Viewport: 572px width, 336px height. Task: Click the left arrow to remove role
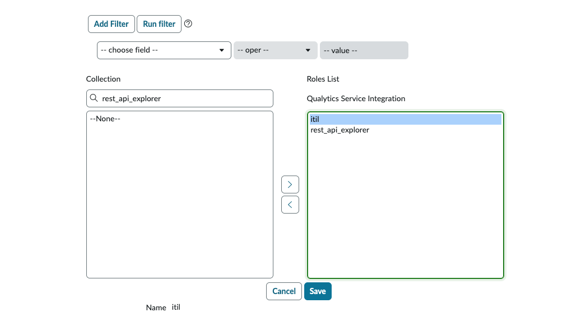[x=290, y=205]
